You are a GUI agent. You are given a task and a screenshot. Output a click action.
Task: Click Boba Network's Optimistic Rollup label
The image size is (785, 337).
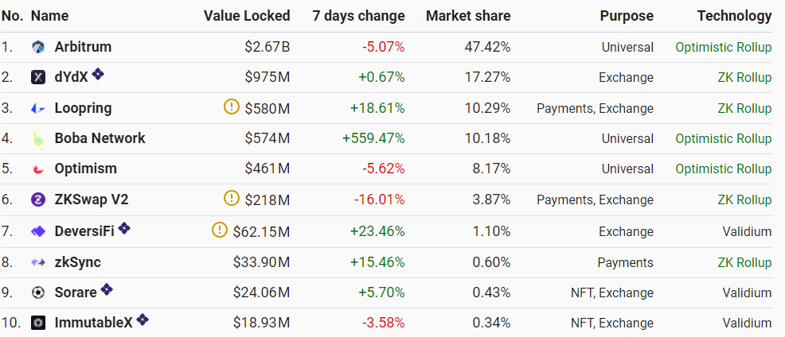[x=724, y=138]
